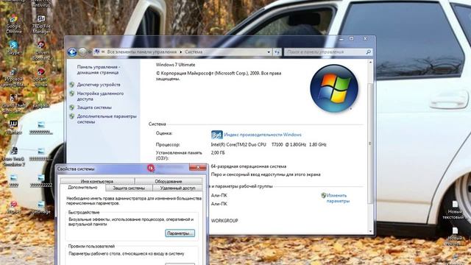Open the recent pages dropdown beside forward arrow
Screen dimensions: 471x265
(x=90, y=52)
